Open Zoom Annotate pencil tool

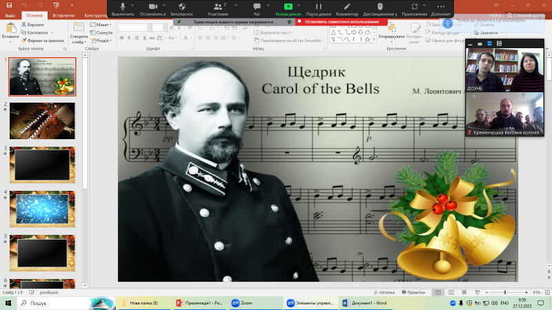coord(347,9)
